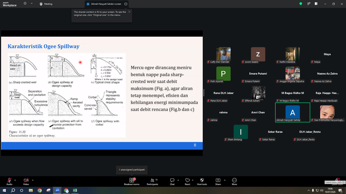Switch to Zoom in the taskbar

[x=57, y=190]
